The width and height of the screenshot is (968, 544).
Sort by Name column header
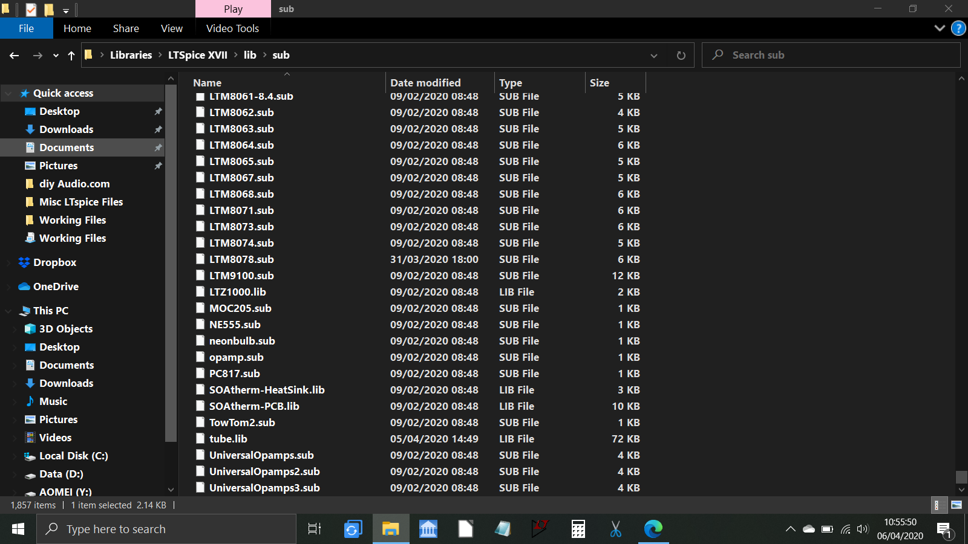click(x=287, y=83)
